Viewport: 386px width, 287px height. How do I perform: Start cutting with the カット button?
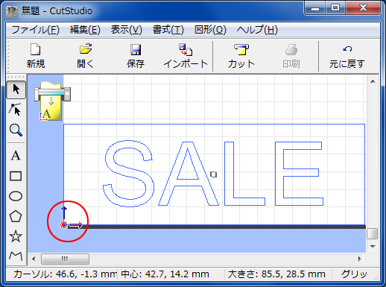click(241, 56)
